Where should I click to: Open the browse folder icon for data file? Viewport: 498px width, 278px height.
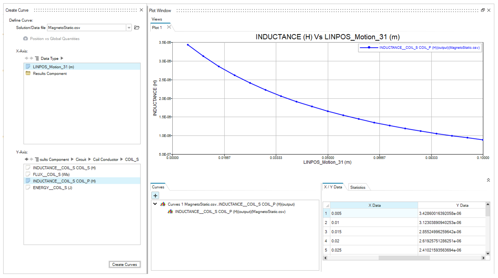[x=137, y=28]
